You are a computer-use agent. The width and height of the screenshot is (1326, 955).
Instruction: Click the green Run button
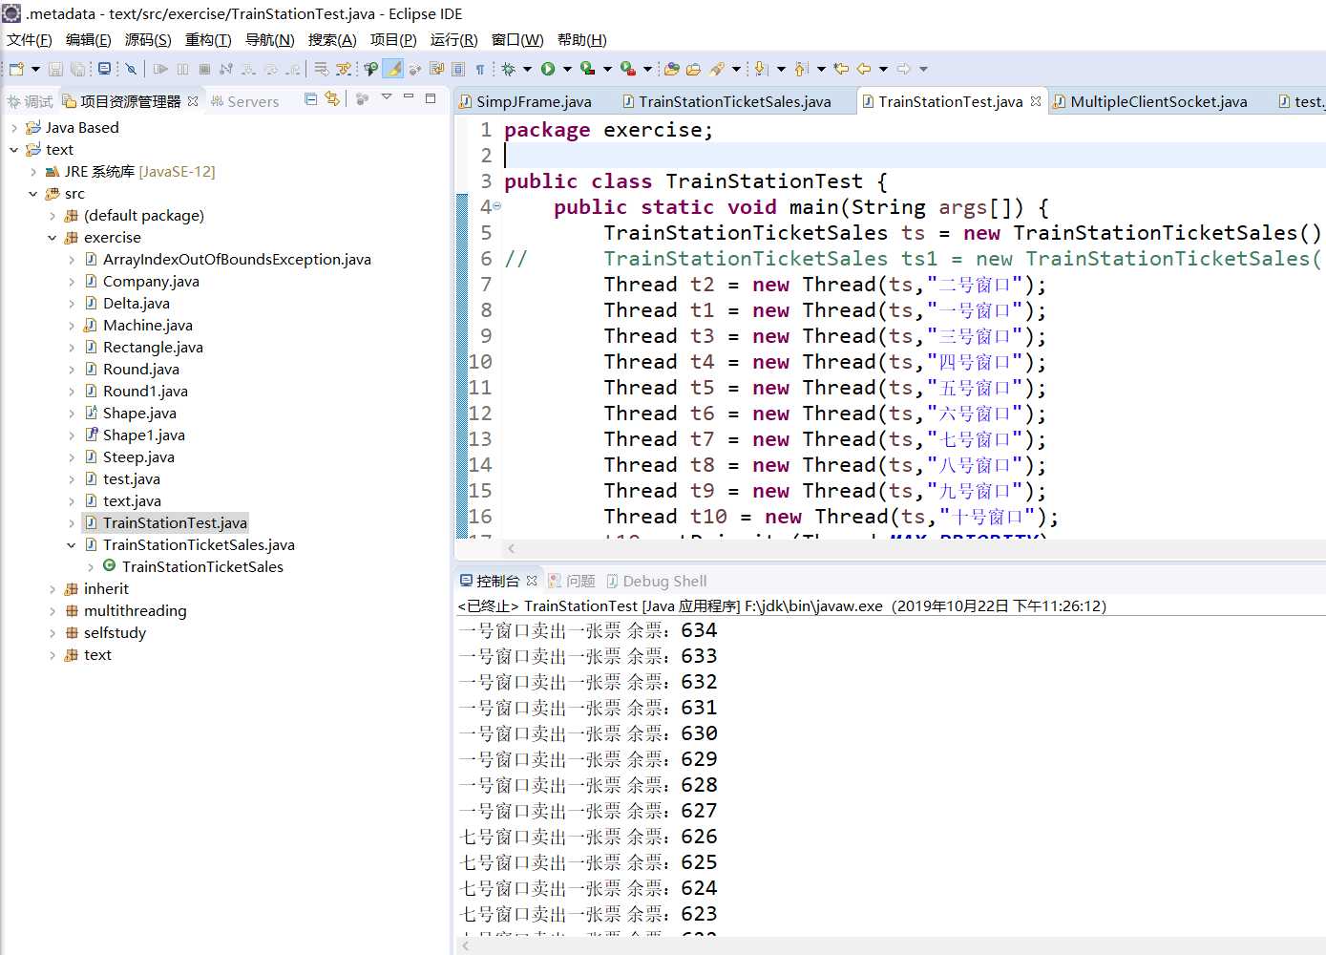(548, 69)
